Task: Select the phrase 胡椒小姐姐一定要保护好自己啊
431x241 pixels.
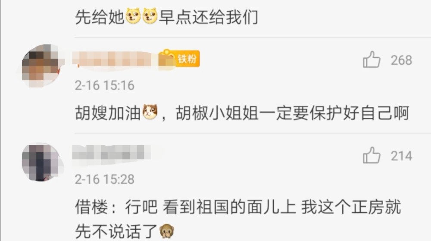Action: tap(293, 113)
